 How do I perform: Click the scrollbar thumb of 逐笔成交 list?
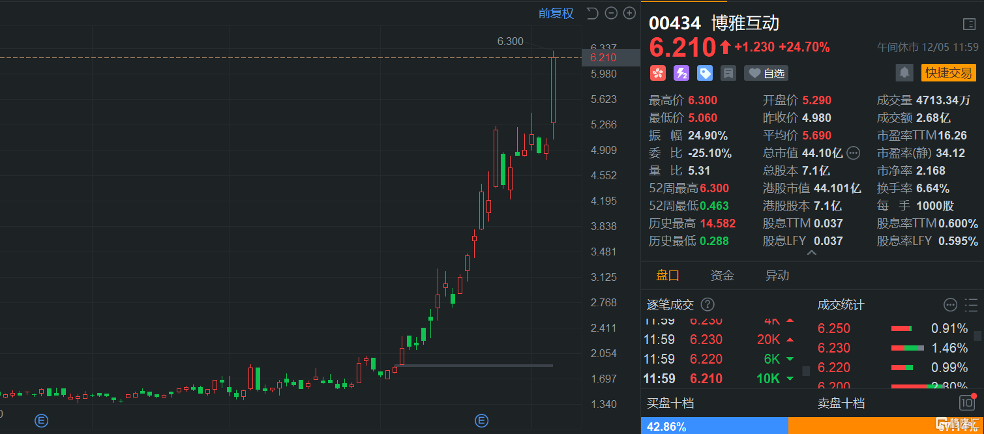[805, 371]
